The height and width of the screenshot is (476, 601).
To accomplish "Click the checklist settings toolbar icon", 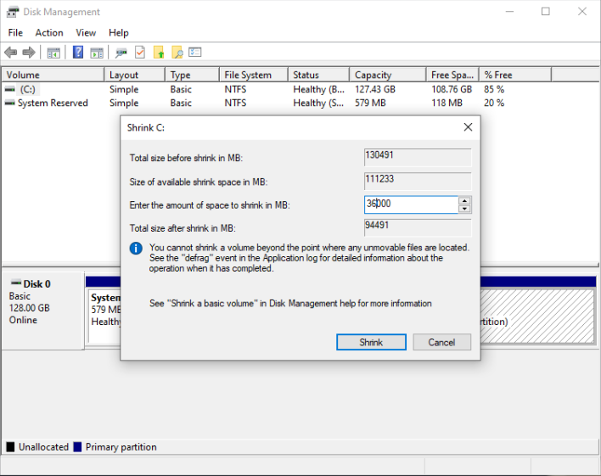I will [195, 52].
